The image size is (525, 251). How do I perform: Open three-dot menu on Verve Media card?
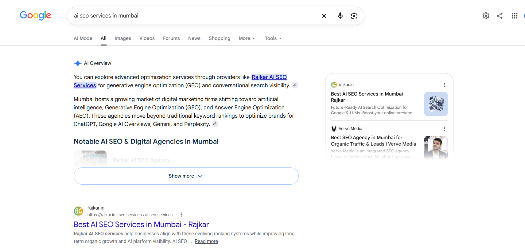(x=445, y=129)
